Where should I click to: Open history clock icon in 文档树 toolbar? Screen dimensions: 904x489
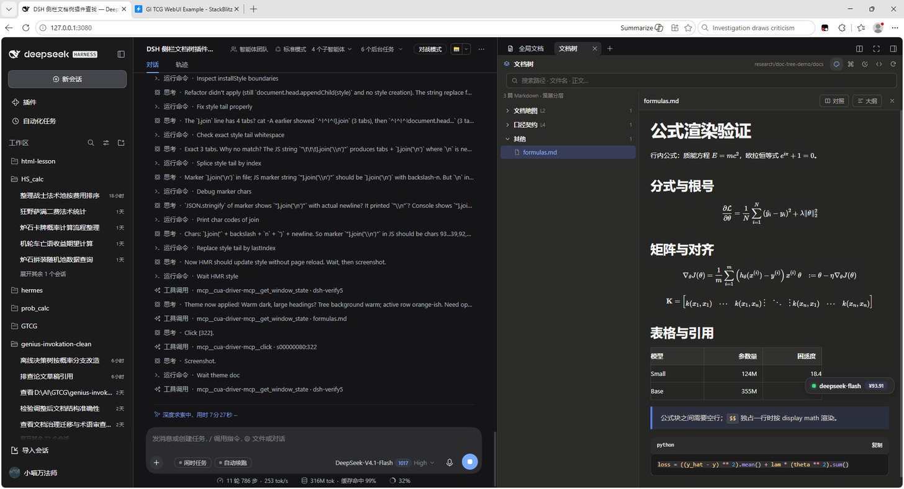pos(865,64)
